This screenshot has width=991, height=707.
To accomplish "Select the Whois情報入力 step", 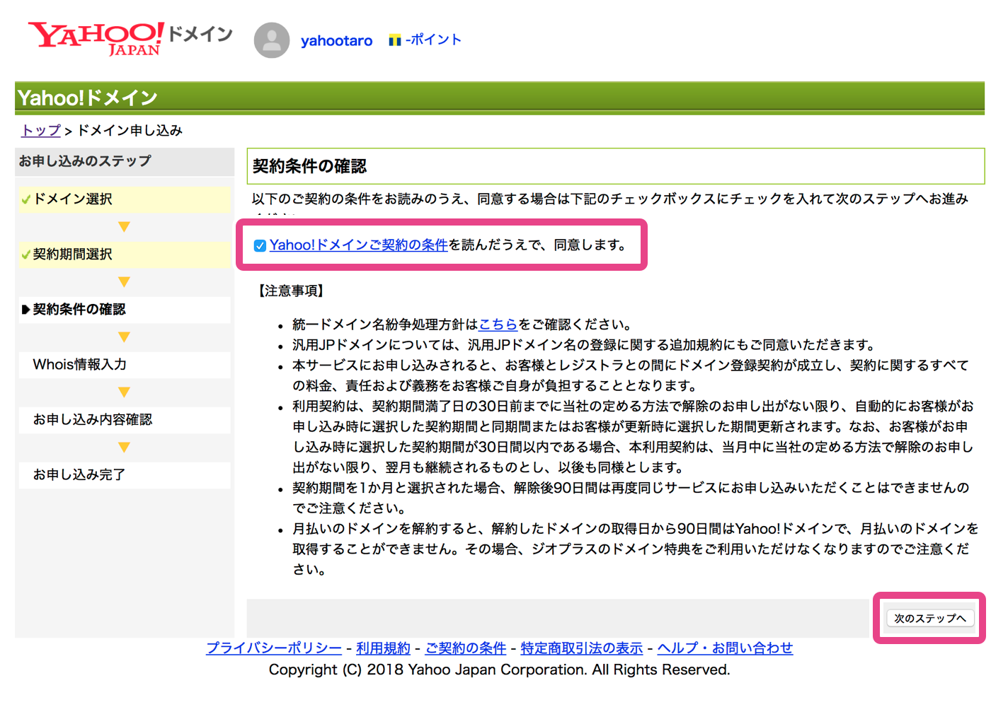I will click(x=79, y=365).
